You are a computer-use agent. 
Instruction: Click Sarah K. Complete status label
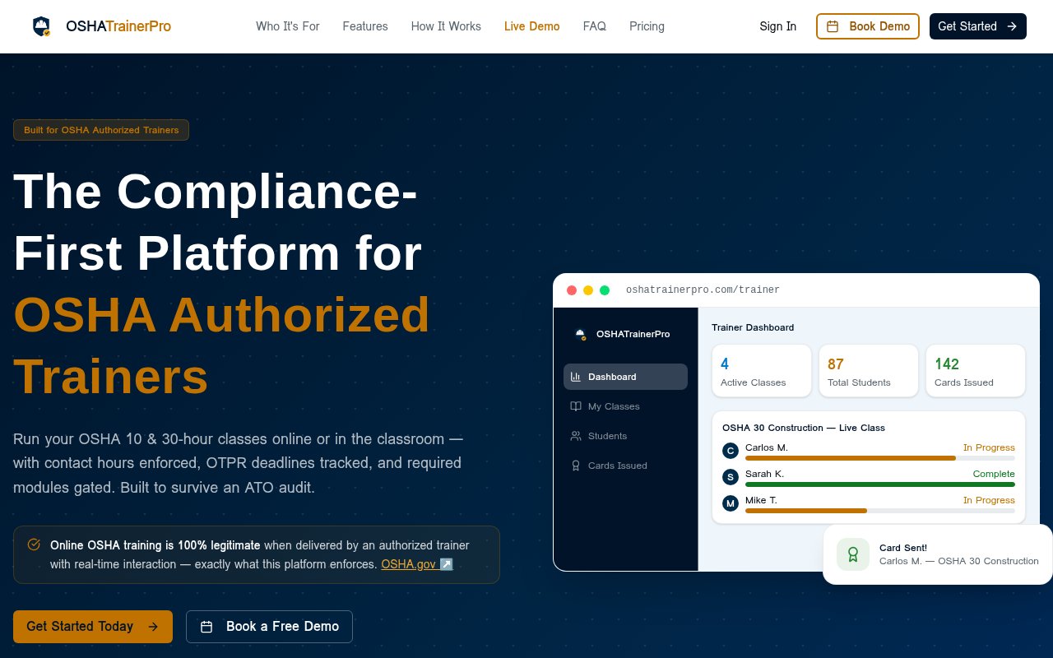pyautogui.click(x=994, y=474)
